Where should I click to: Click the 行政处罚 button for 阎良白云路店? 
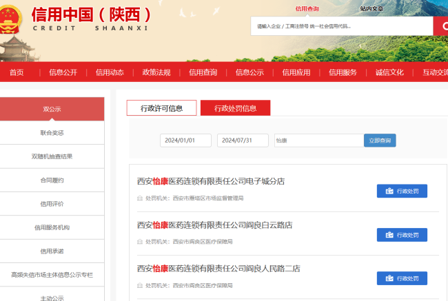[x=402, y=235]
